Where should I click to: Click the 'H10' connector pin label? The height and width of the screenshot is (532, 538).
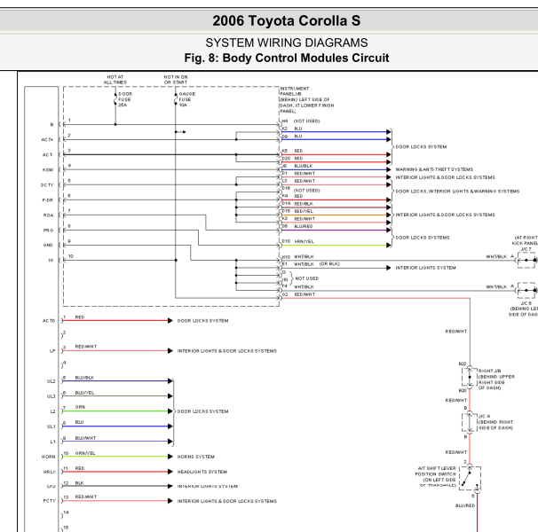click(x=286, y=257)
